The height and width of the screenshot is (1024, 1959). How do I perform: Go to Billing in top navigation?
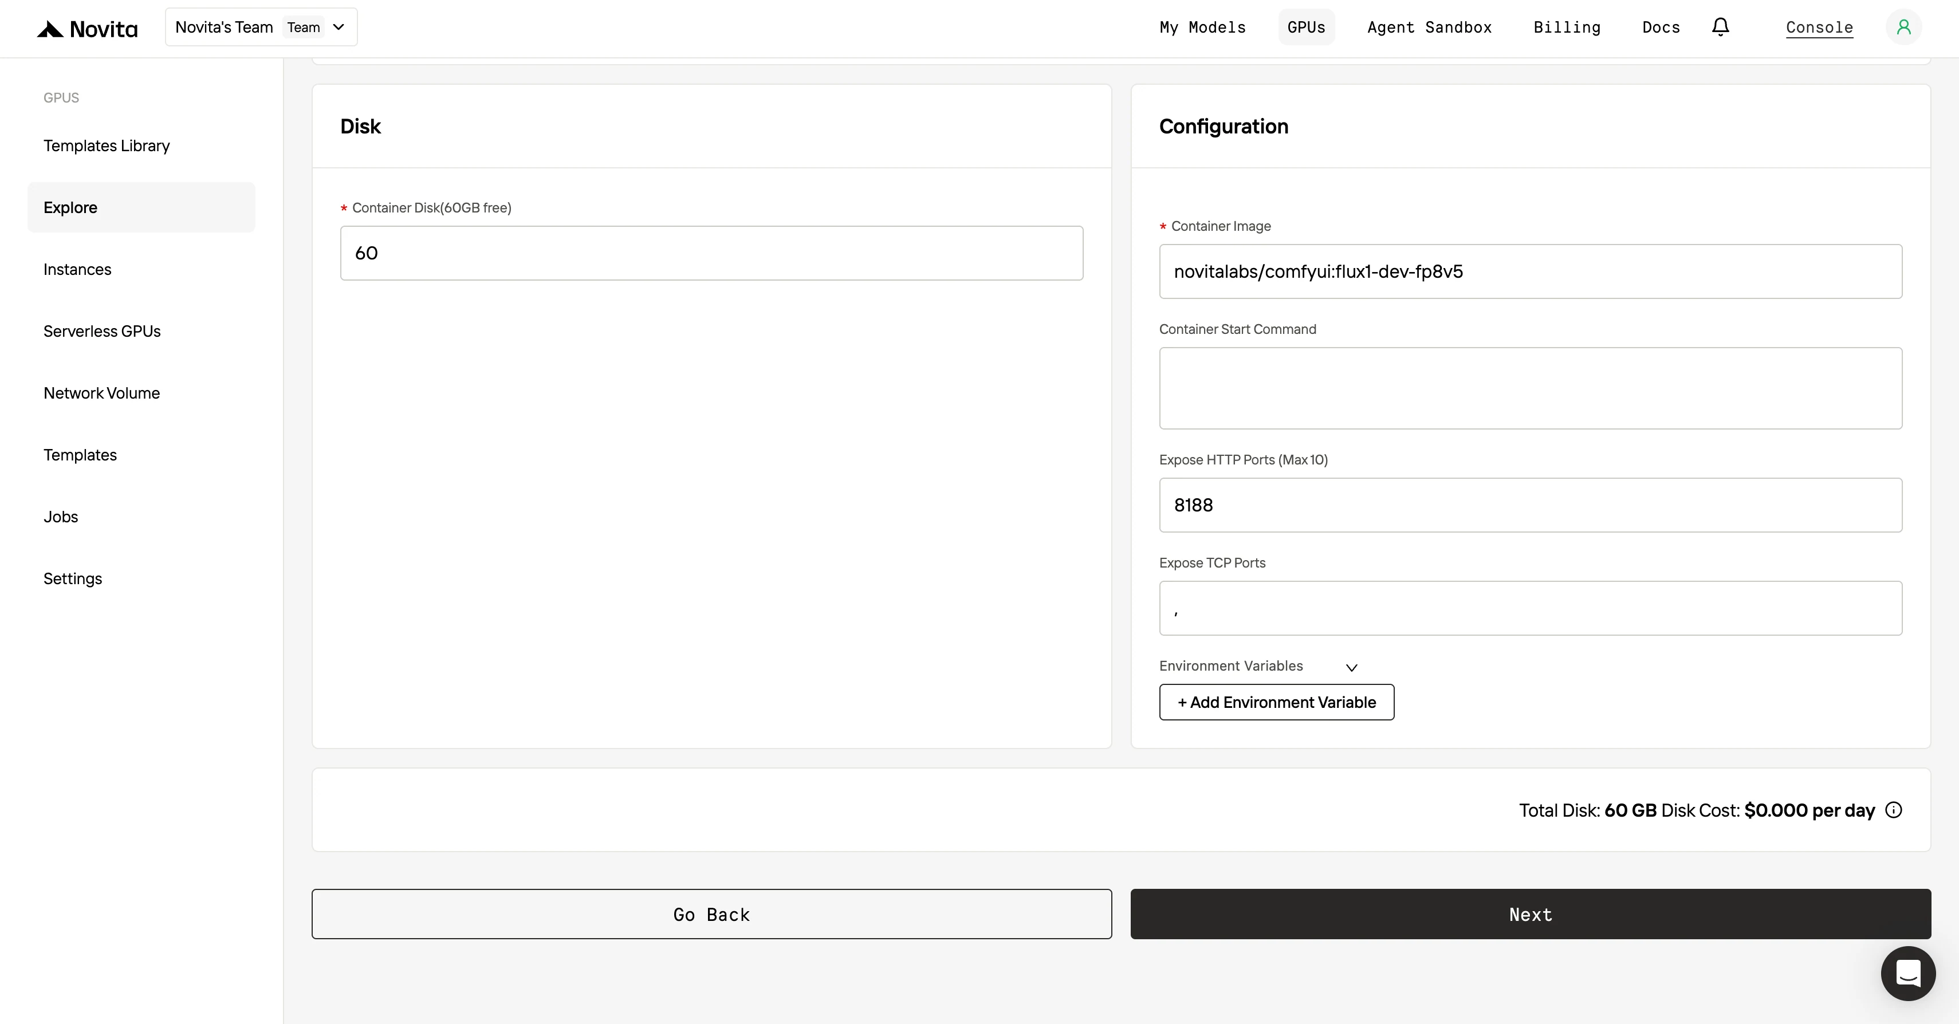click(1567, 27)
